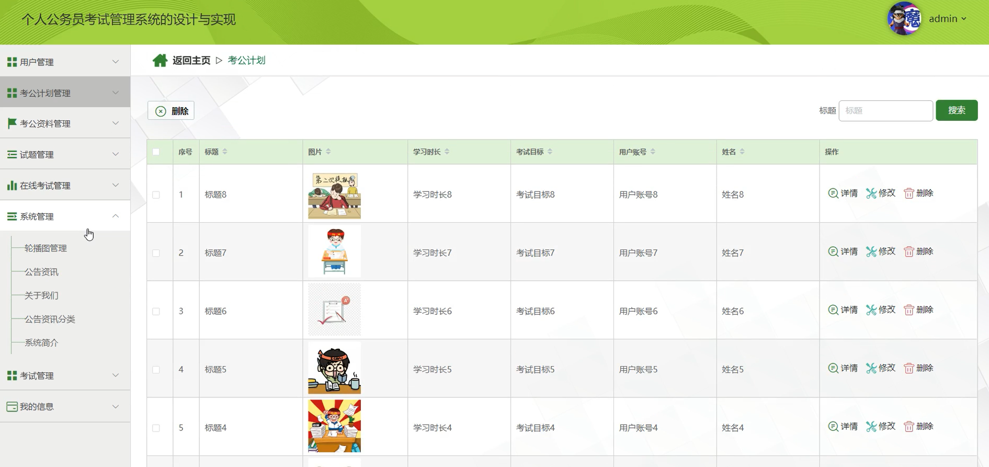
Task: Sort by 学习时长 column arrows
Action: pos(447,152)
